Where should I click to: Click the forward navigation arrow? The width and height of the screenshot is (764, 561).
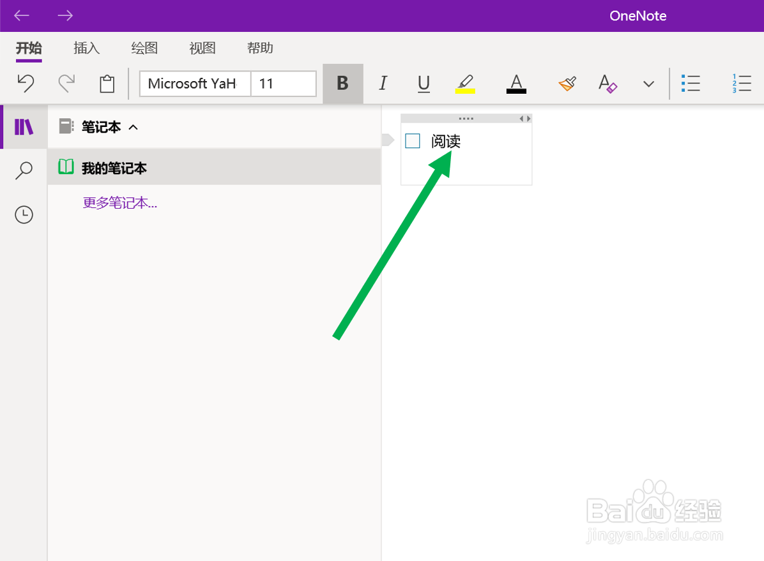pos(65,15)
